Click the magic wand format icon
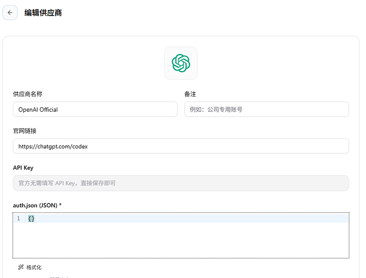Screen dimensions: 366x278 click(x=21, y=267)
